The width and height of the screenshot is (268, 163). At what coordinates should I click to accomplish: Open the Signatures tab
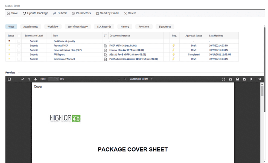click(x=165, y=27)
